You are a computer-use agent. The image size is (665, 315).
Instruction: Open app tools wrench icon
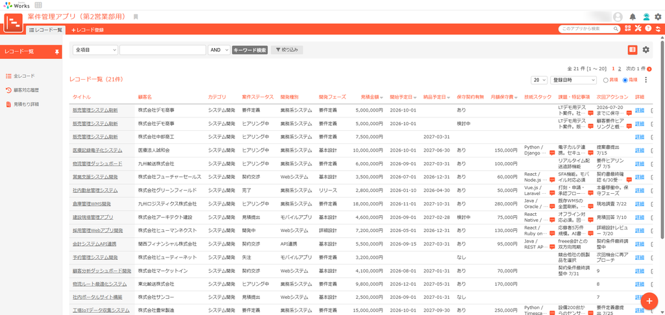point(638,29)
